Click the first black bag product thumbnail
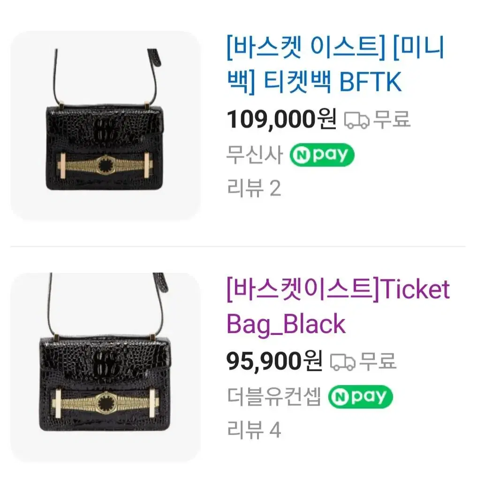This screenshot has width=477, height=477. (106, 125)
